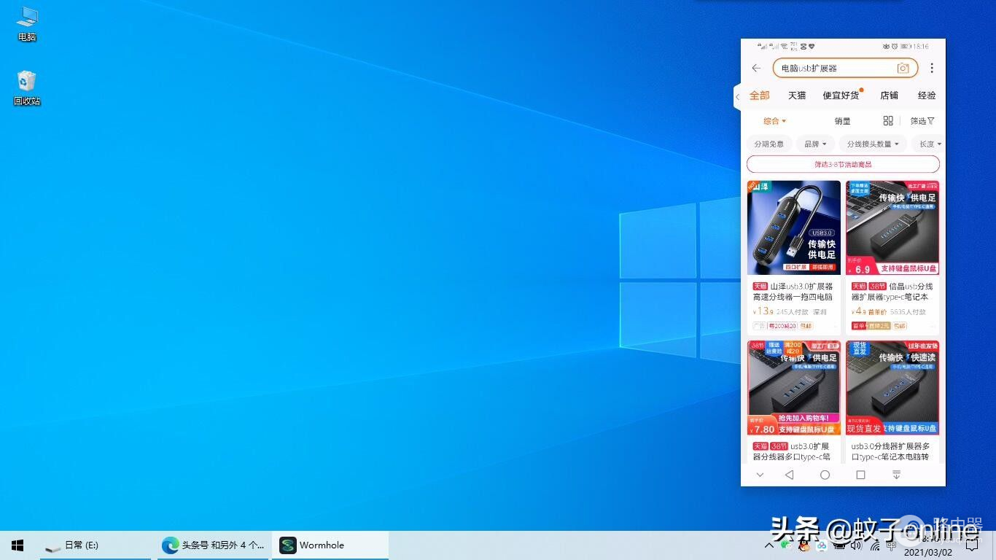Open usb3.0扩展器分线器多口type-c product title
This screenshot has height=560, width=996.
793,451
